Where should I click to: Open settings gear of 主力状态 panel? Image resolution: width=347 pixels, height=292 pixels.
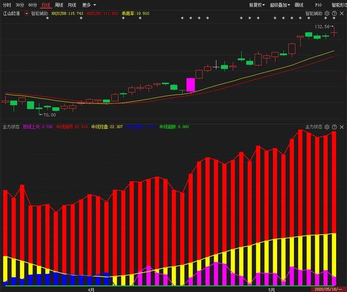click(327, 126)
